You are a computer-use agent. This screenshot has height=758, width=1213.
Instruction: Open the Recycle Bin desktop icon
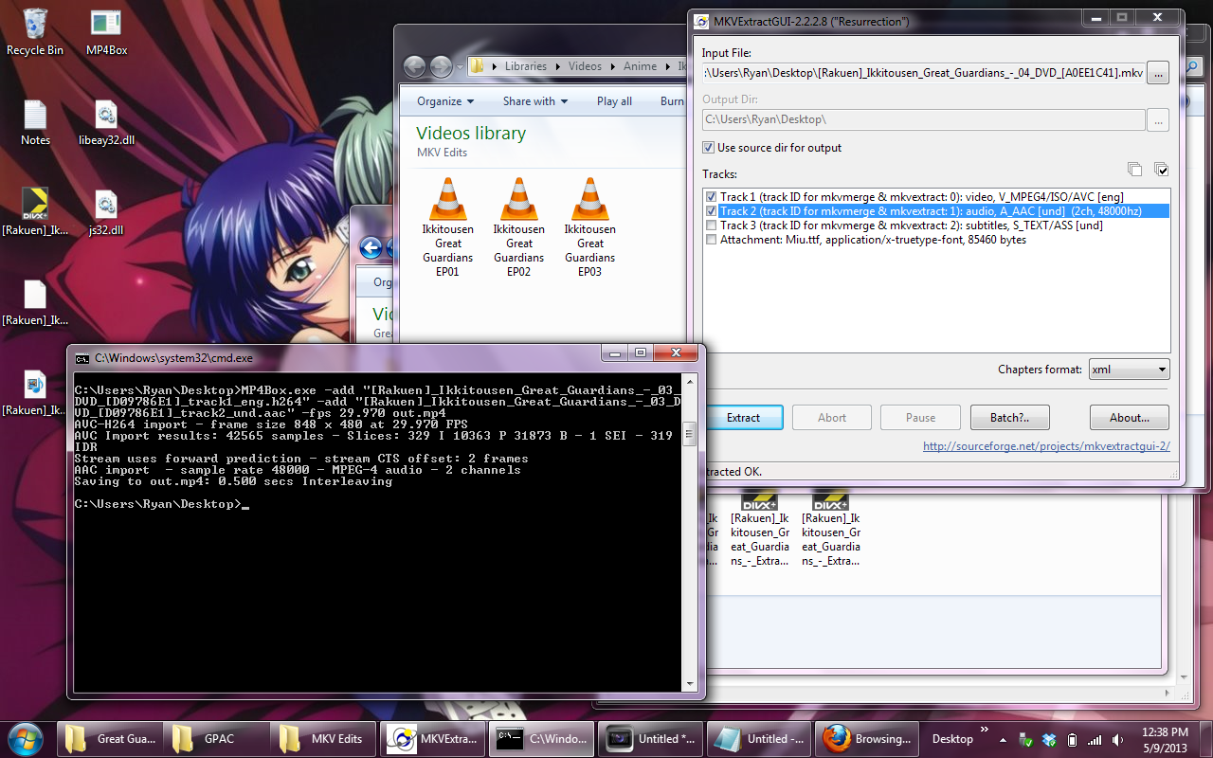[x=35, y=32]
